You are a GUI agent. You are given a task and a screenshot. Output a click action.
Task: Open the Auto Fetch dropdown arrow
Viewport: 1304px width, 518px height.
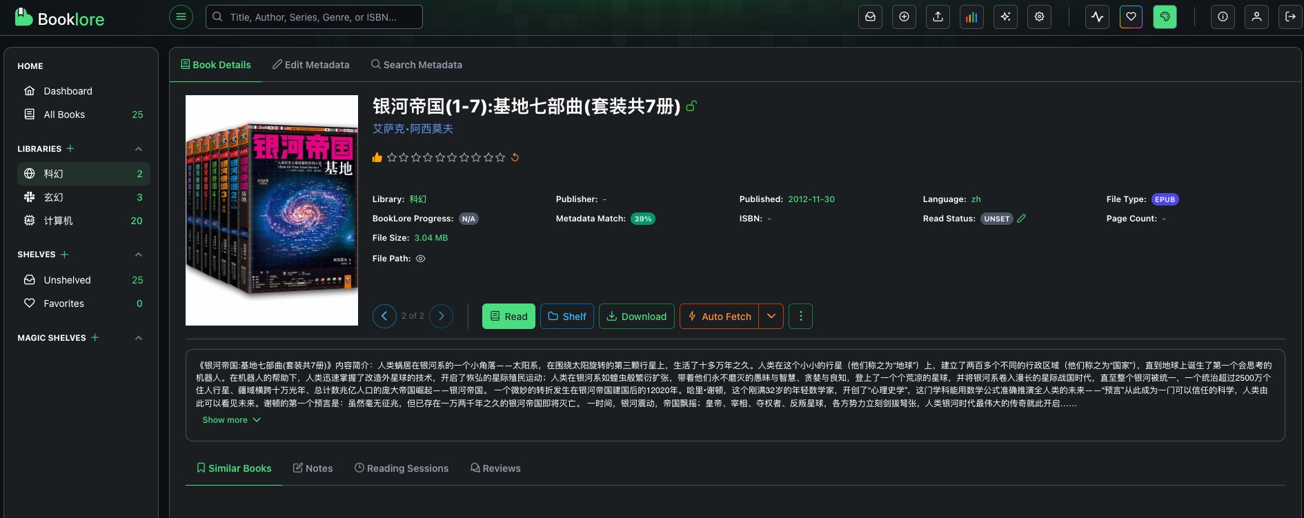coord(771,316)
